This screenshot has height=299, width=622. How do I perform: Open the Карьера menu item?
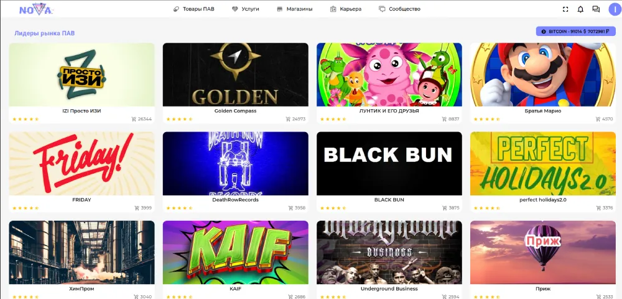(x=346, y=9)
